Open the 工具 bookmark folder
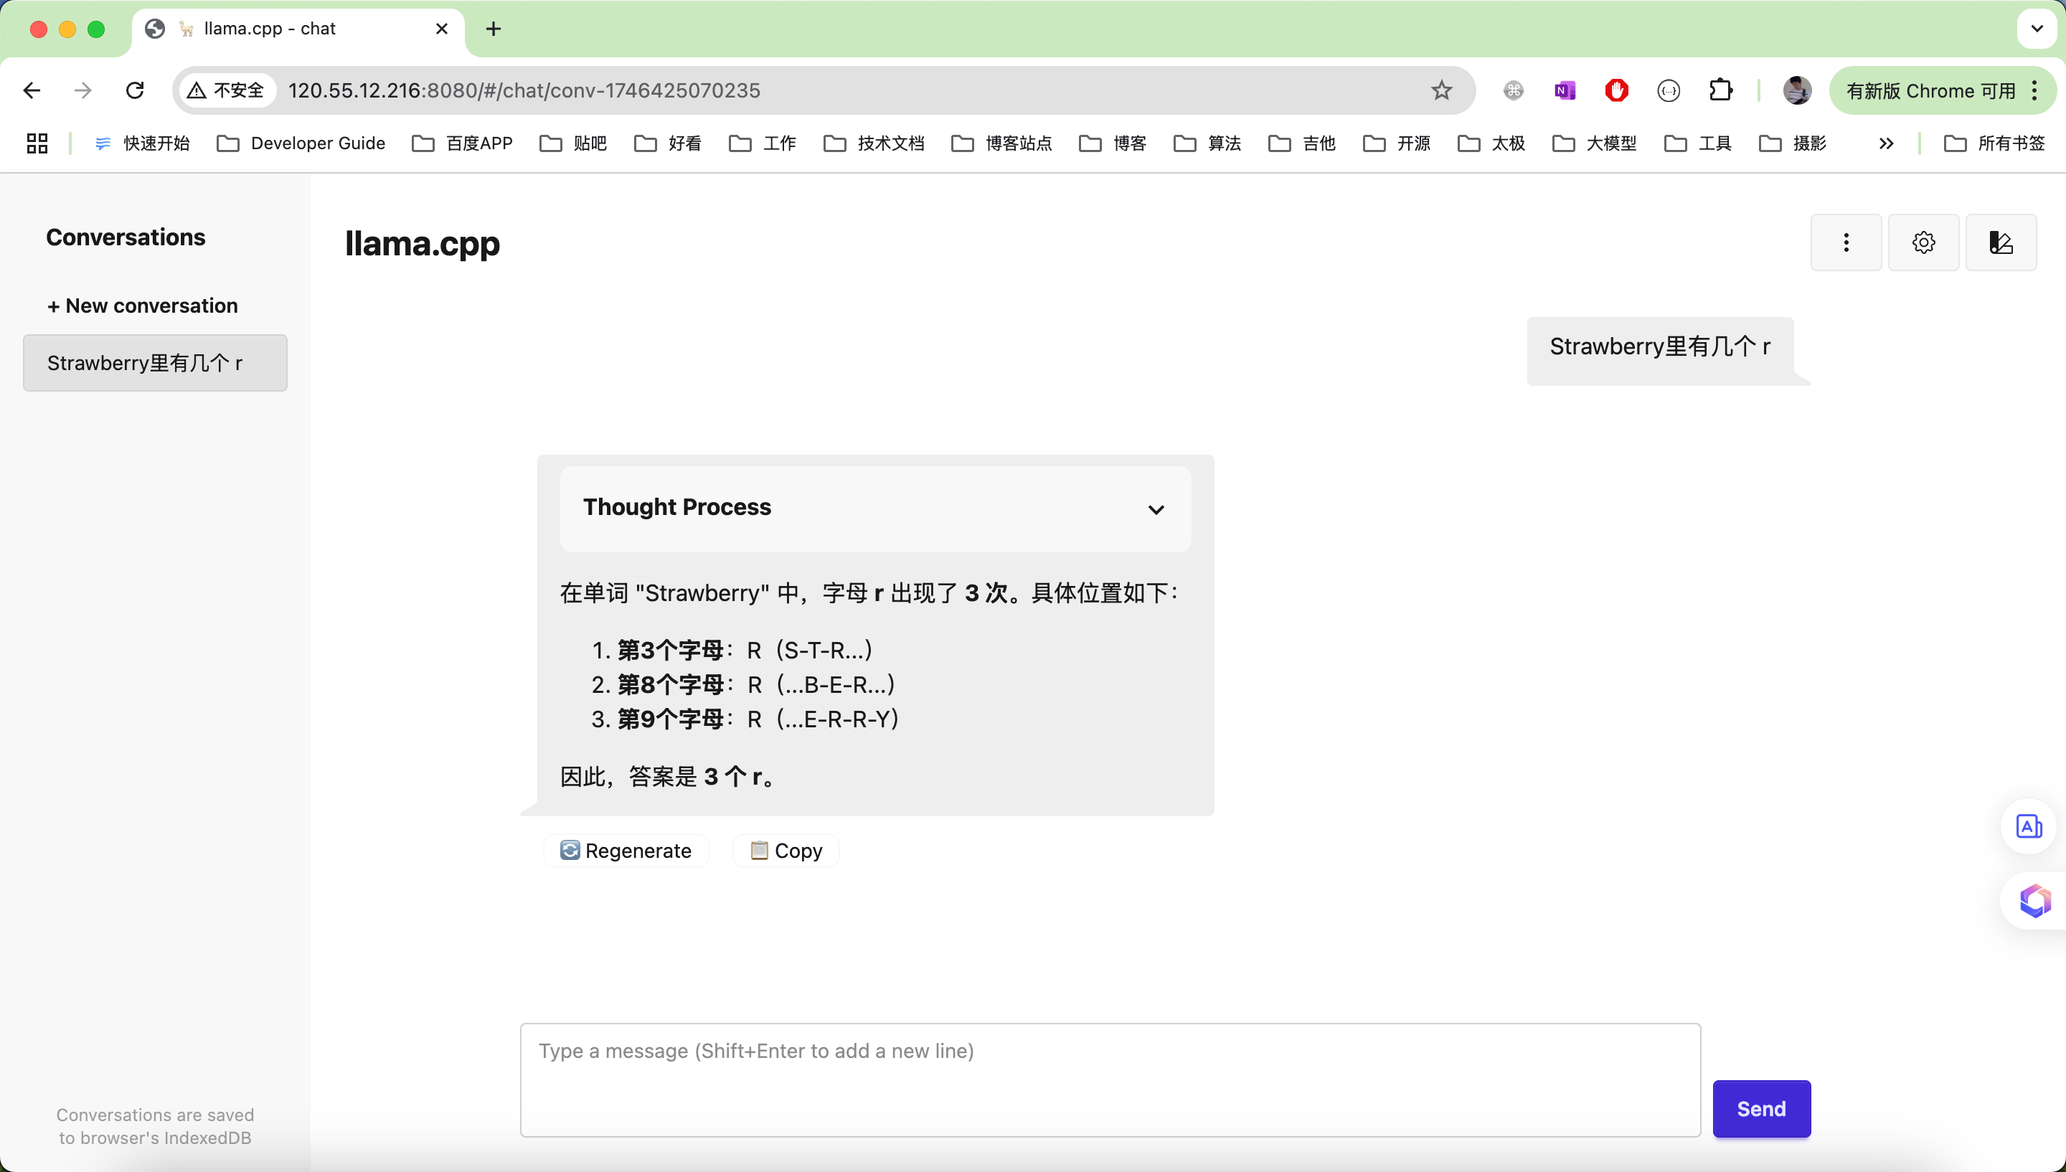2066x1172 pixels. pyautogui.click(x=1698, y=143)
